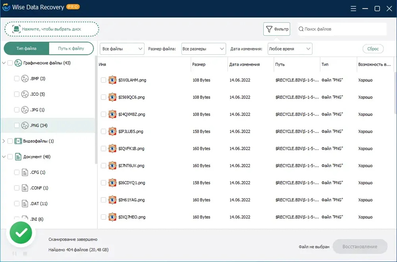The height and width of the screenshot is (262, 397).
Task: Click the $IW0LAHM.png file thumbnail icon
Action: click(112, 80)
